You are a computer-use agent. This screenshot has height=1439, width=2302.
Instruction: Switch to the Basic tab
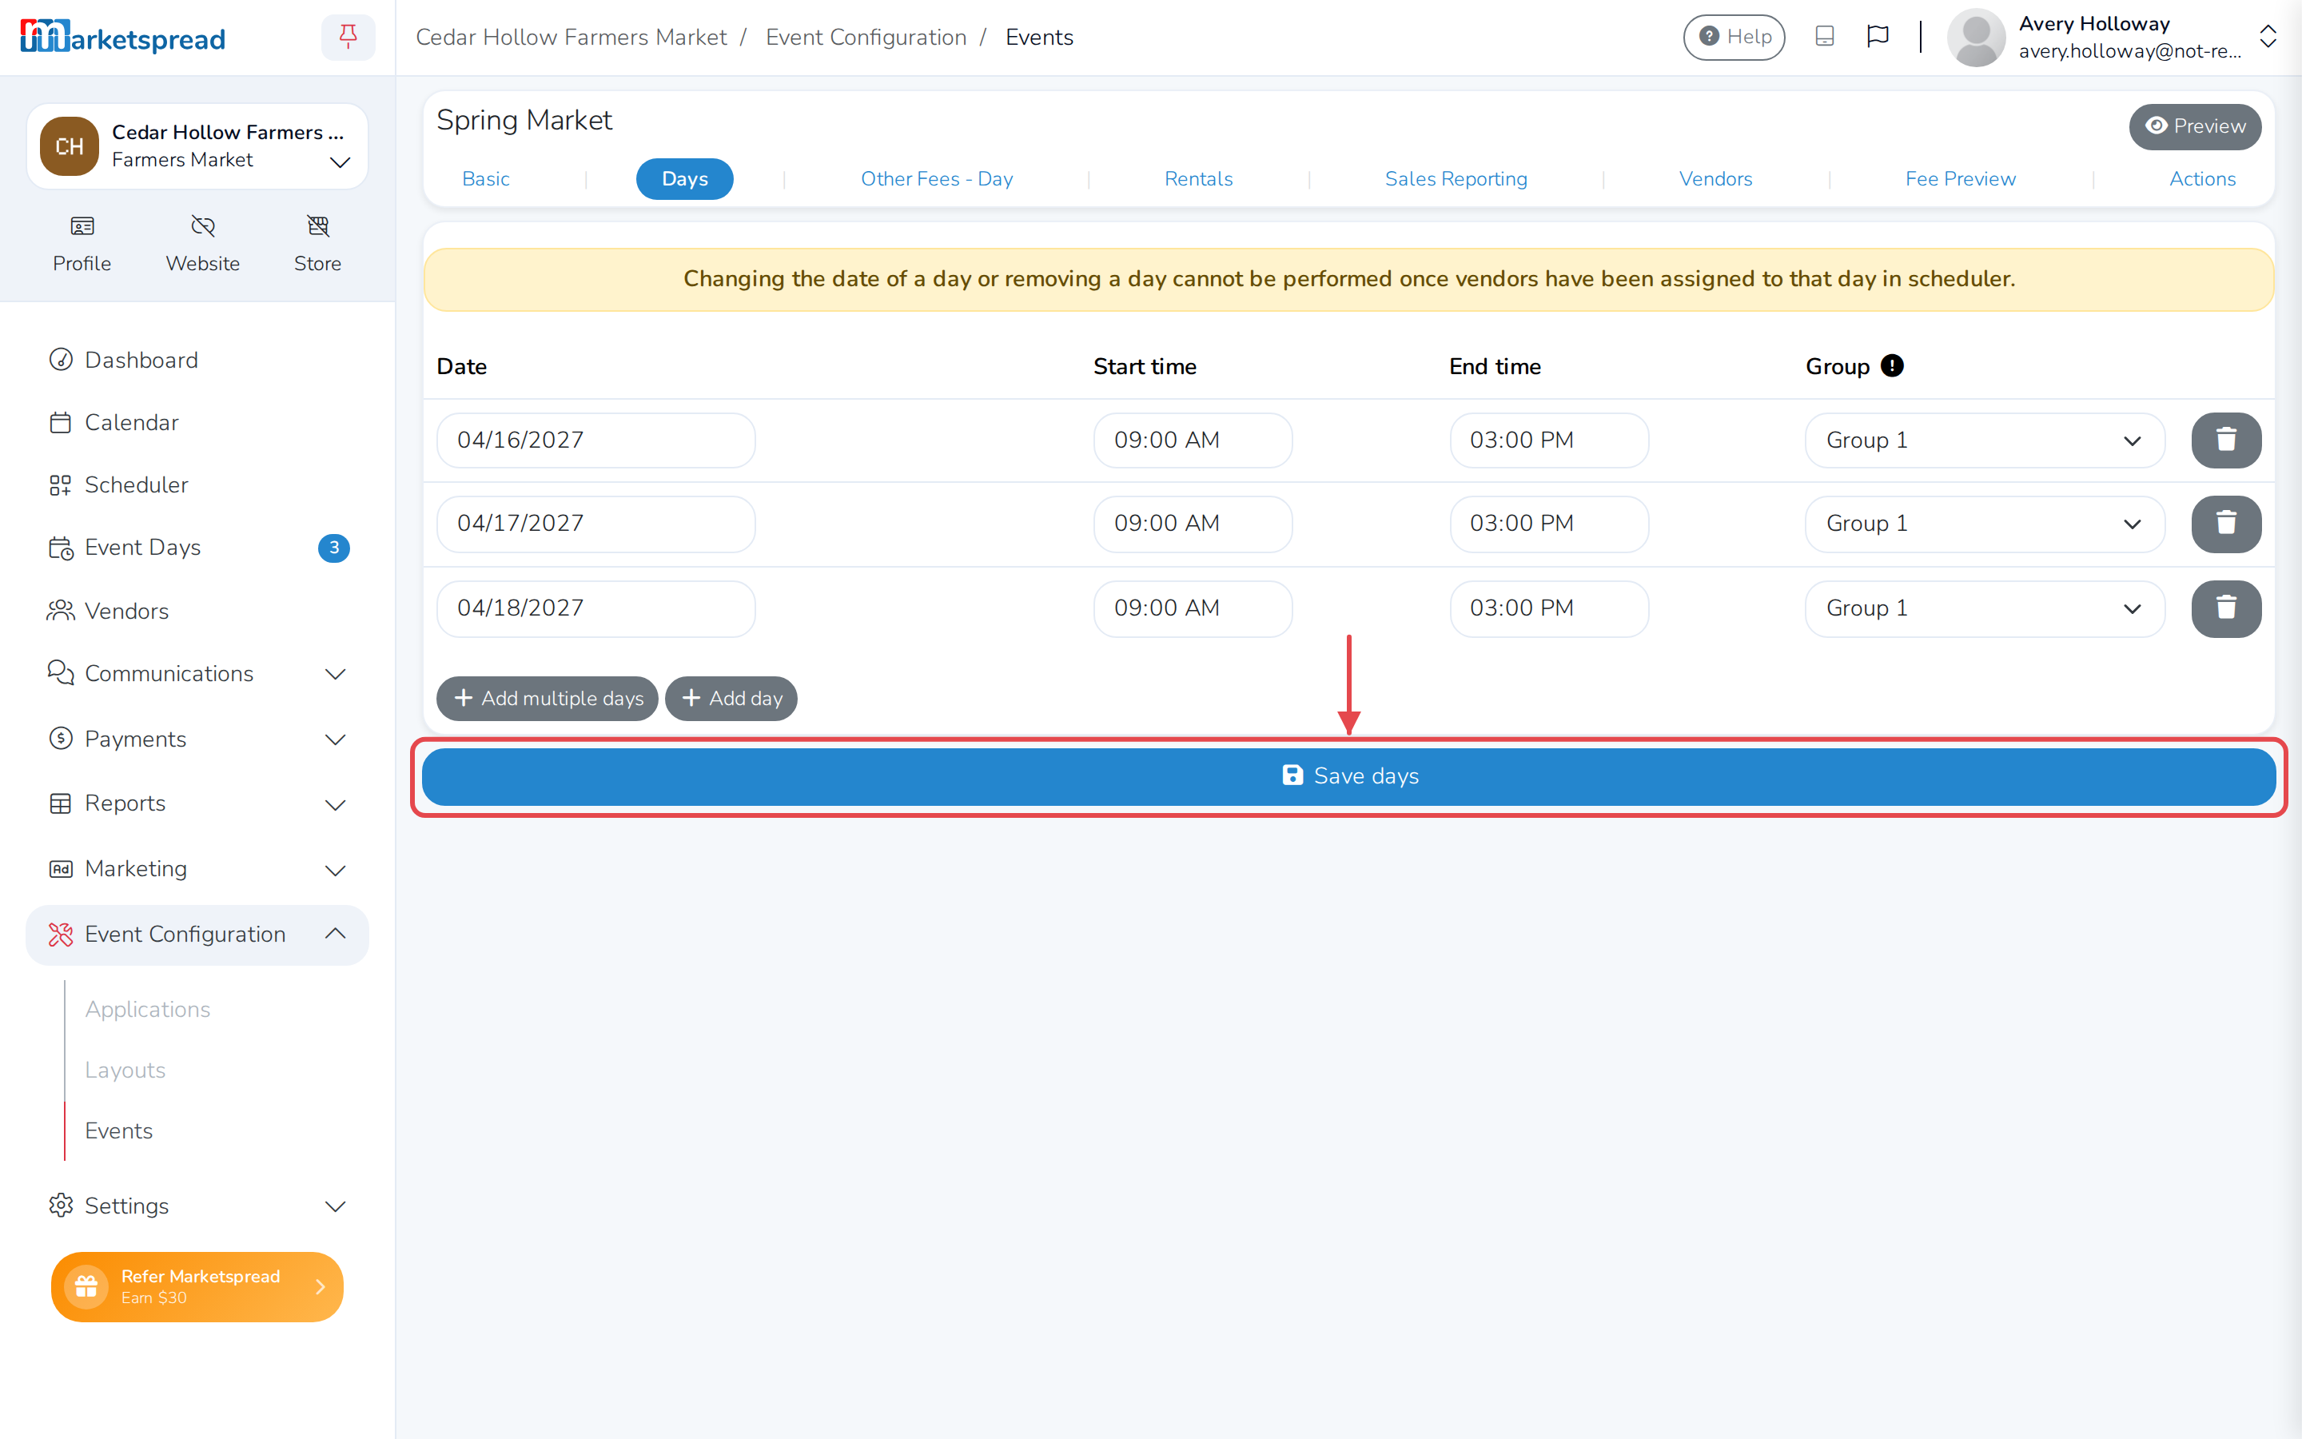485,179
